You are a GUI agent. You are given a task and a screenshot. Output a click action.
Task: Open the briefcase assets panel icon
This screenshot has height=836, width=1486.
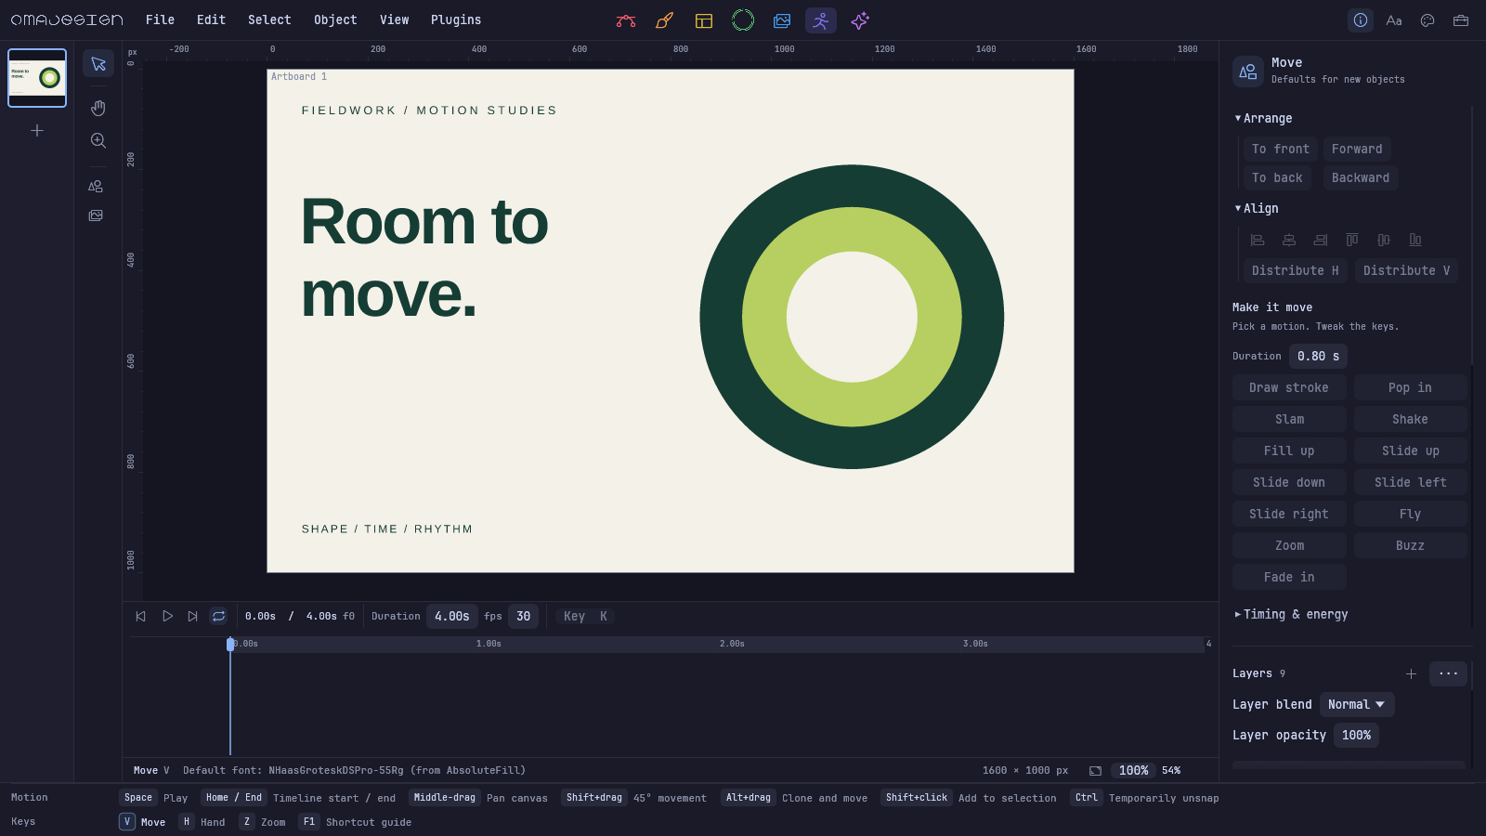pyautogui.click(x=1461, y=20)
